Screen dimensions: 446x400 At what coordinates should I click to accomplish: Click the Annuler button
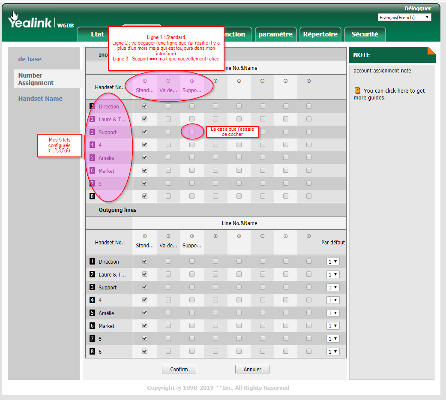coord(252,369)
